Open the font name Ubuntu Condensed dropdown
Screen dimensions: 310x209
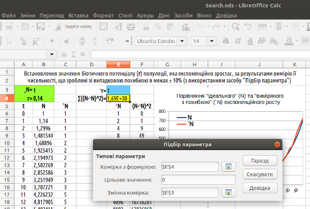point(182,41)
